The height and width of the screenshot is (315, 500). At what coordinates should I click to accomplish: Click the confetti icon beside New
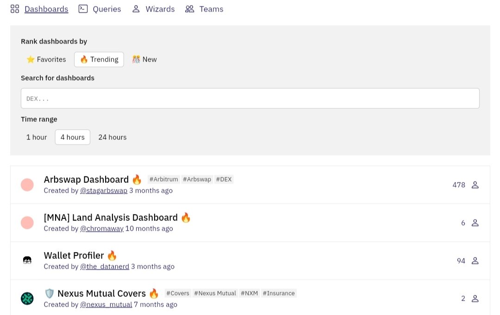136,59
